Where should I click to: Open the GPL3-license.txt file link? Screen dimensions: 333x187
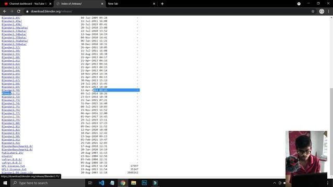coord(14,169)
